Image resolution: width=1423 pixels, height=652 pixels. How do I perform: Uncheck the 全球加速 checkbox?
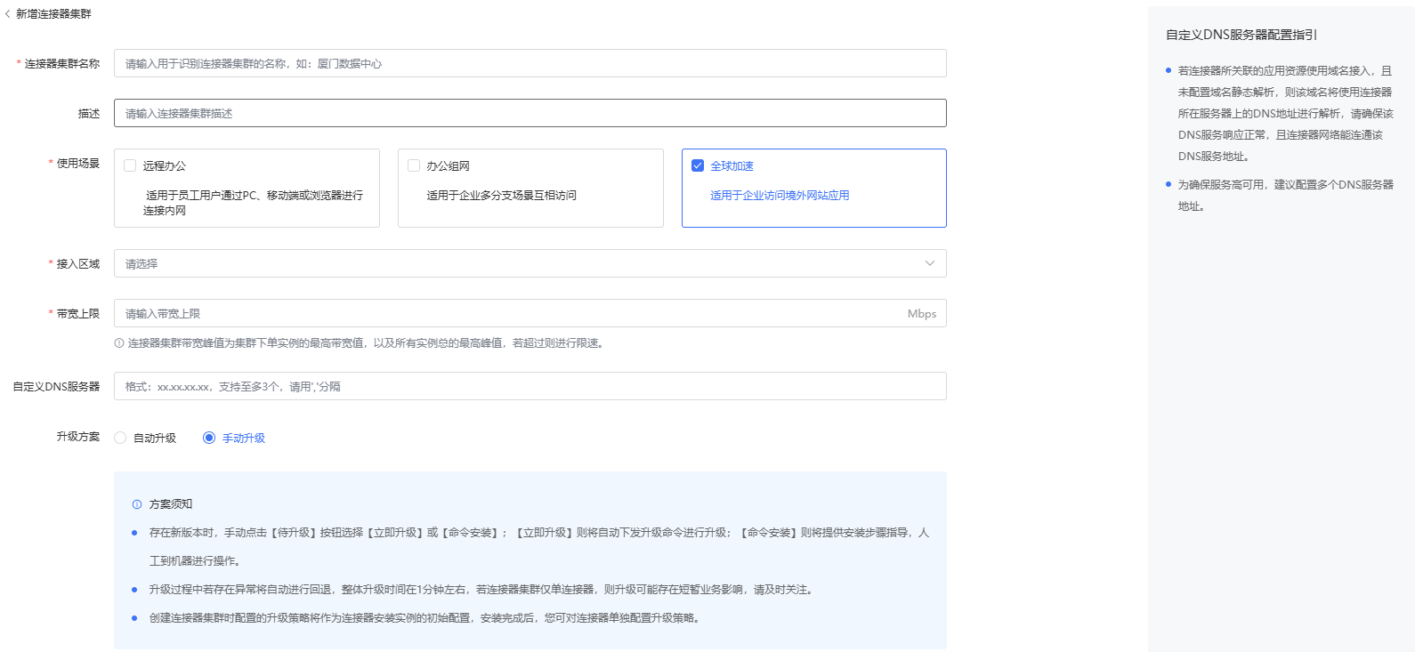[x=698, y=165]
